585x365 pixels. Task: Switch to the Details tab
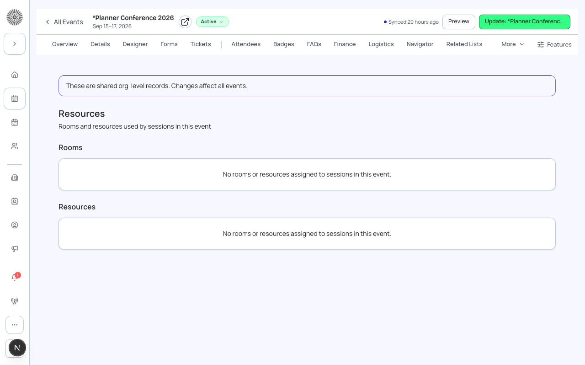[100, 44]
